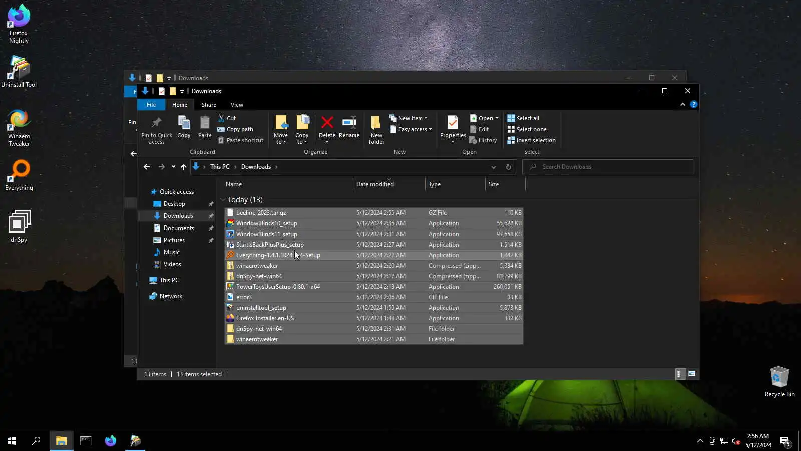Select Desktop in Quick access pane
The image size is (801, 451).
174,204
